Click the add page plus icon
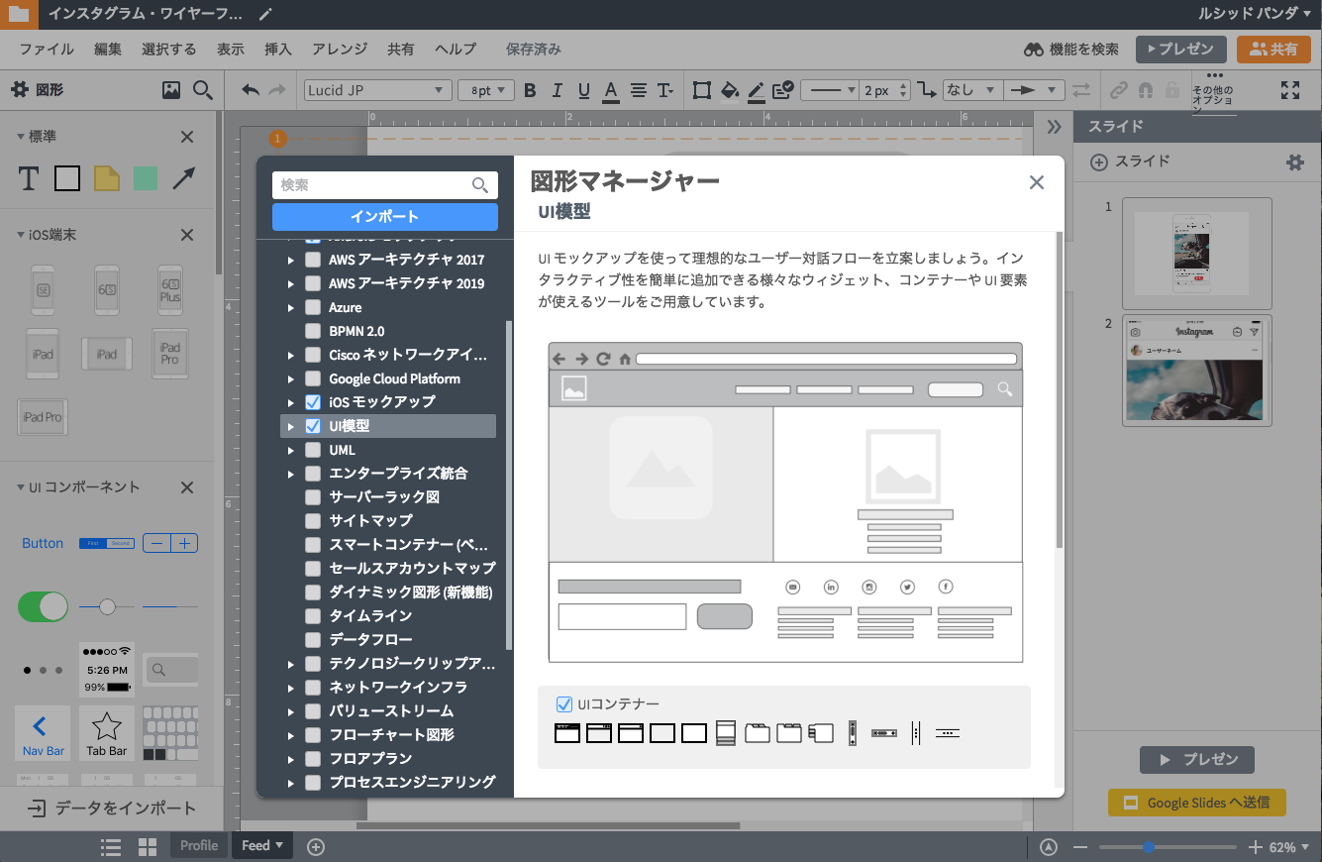Viewport: 1322px width, 862px height. 316,846
